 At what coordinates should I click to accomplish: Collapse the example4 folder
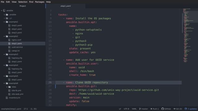point(4,65)
